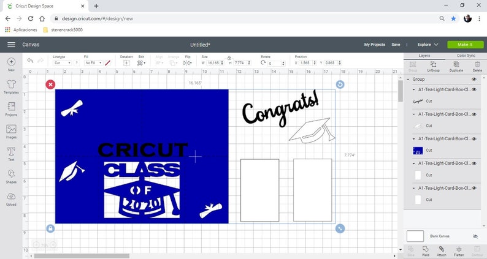Image resolution: width=487 pixels, height=259 pixels.
Task: Open the Flip dropdown
Action: coord(187,63)
